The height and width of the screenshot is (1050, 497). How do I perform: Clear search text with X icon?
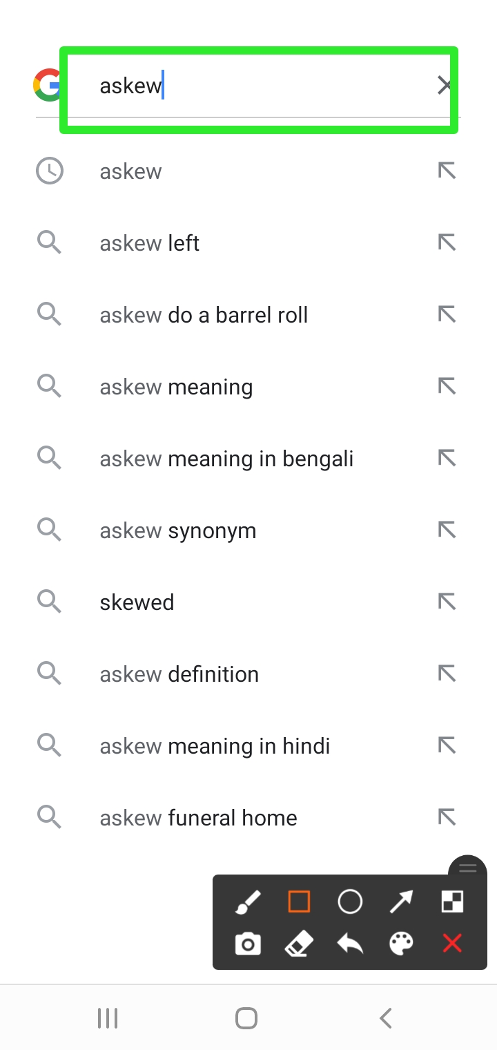coord(445,86)
